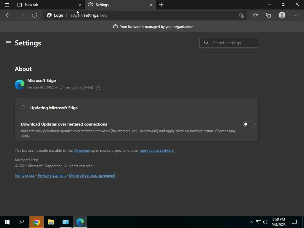Open the Action Center notifications icon
This screenshot has width=304, height=228.
point(294,222)
